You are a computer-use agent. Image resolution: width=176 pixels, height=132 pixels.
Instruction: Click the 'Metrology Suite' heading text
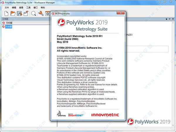[92, 29]
